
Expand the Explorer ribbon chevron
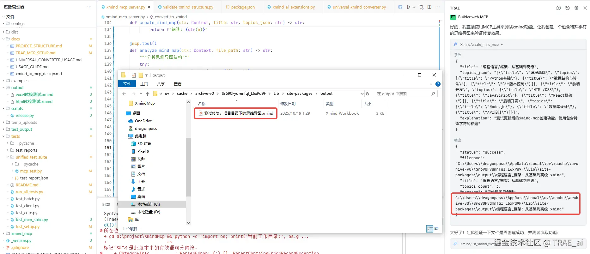point(431,84)
